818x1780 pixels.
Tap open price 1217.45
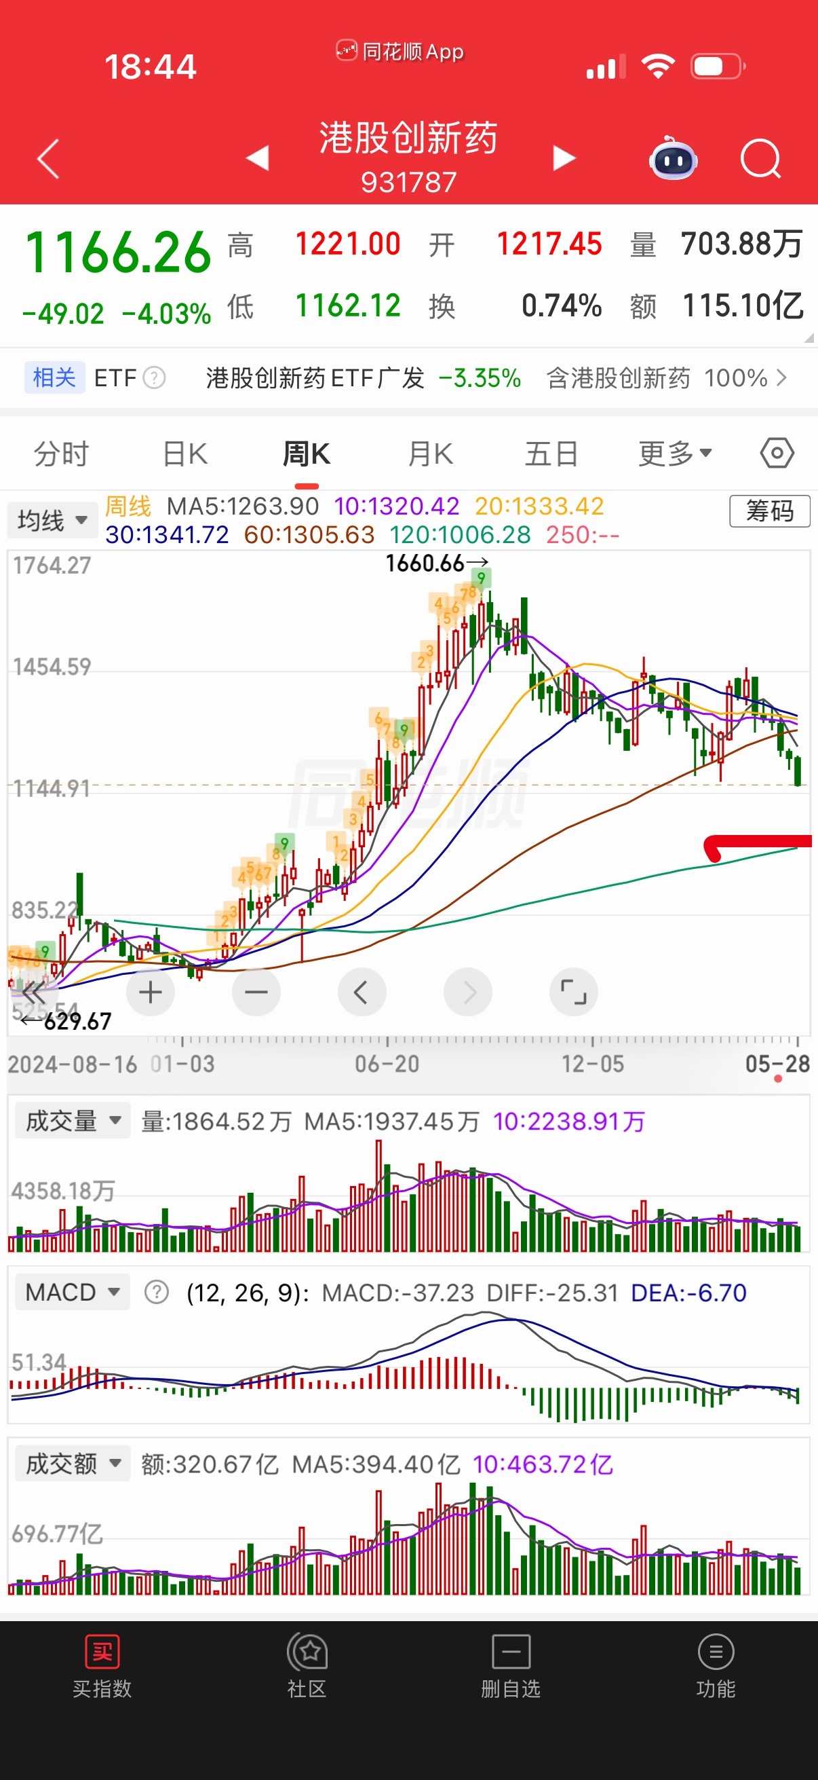[x=549, y=244]
